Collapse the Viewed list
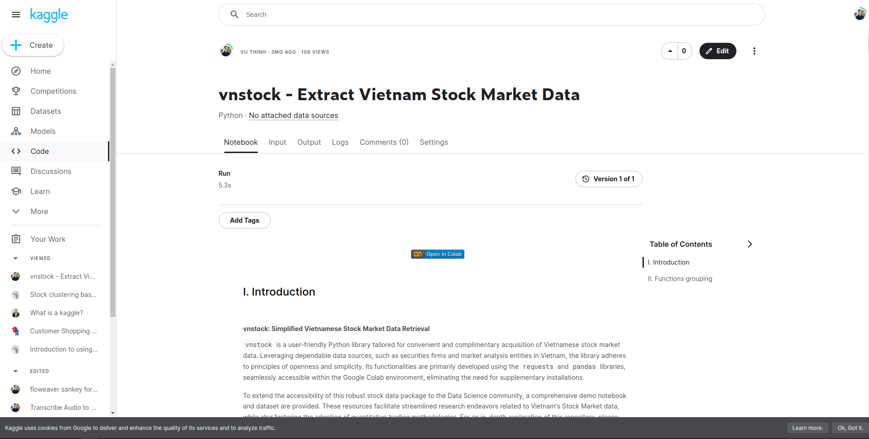The image size is (869, 439). click(15, 258)
